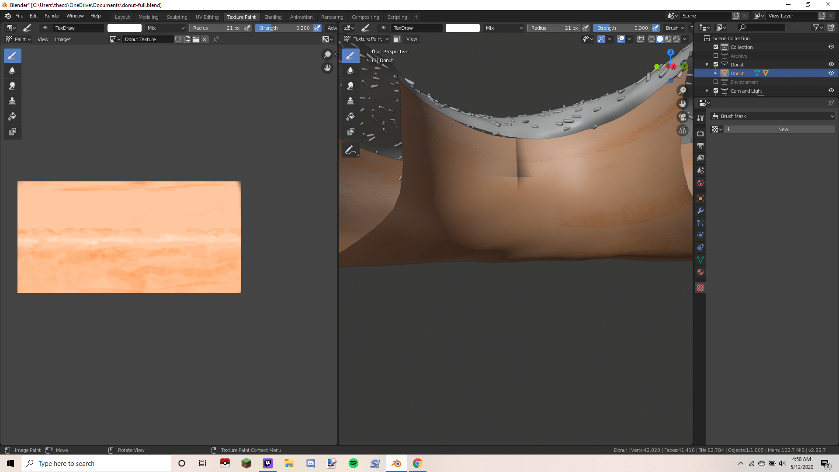Open the Render Properties tab
This screenshot has width=839, height=472.
pyautogui.click(x=700, y=133)
